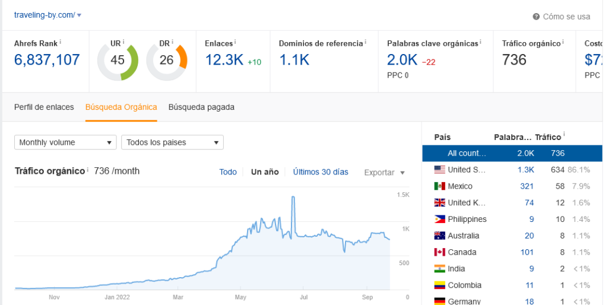Viewport: 608px width, 305px height.
Task: Open the Ahrefs Rank value 6,837,107
Action: coord(47,60)
